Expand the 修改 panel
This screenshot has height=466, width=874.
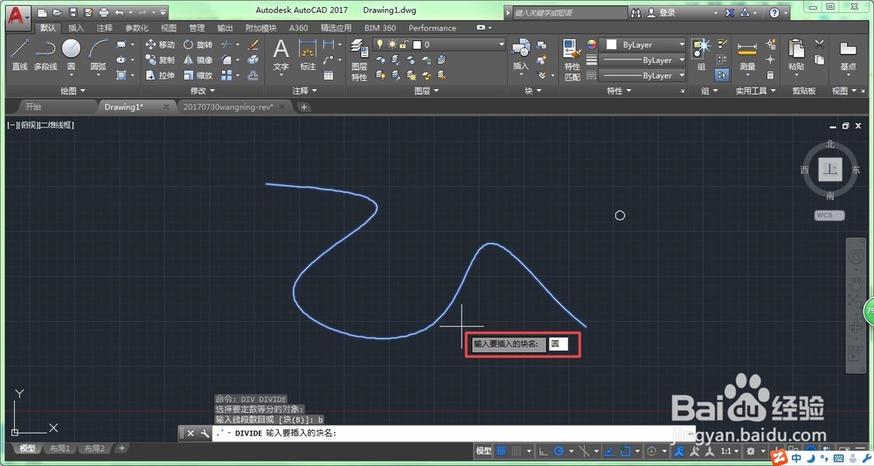203,90
